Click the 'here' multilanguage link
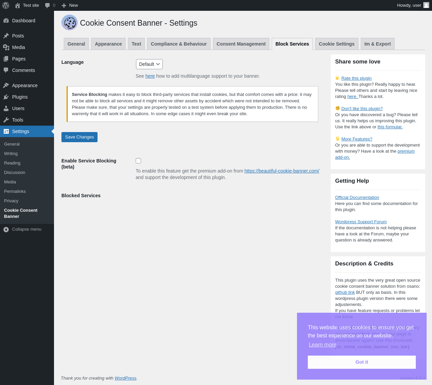The image size is (432, 385). pyautogui.click(x=150, y=76)
